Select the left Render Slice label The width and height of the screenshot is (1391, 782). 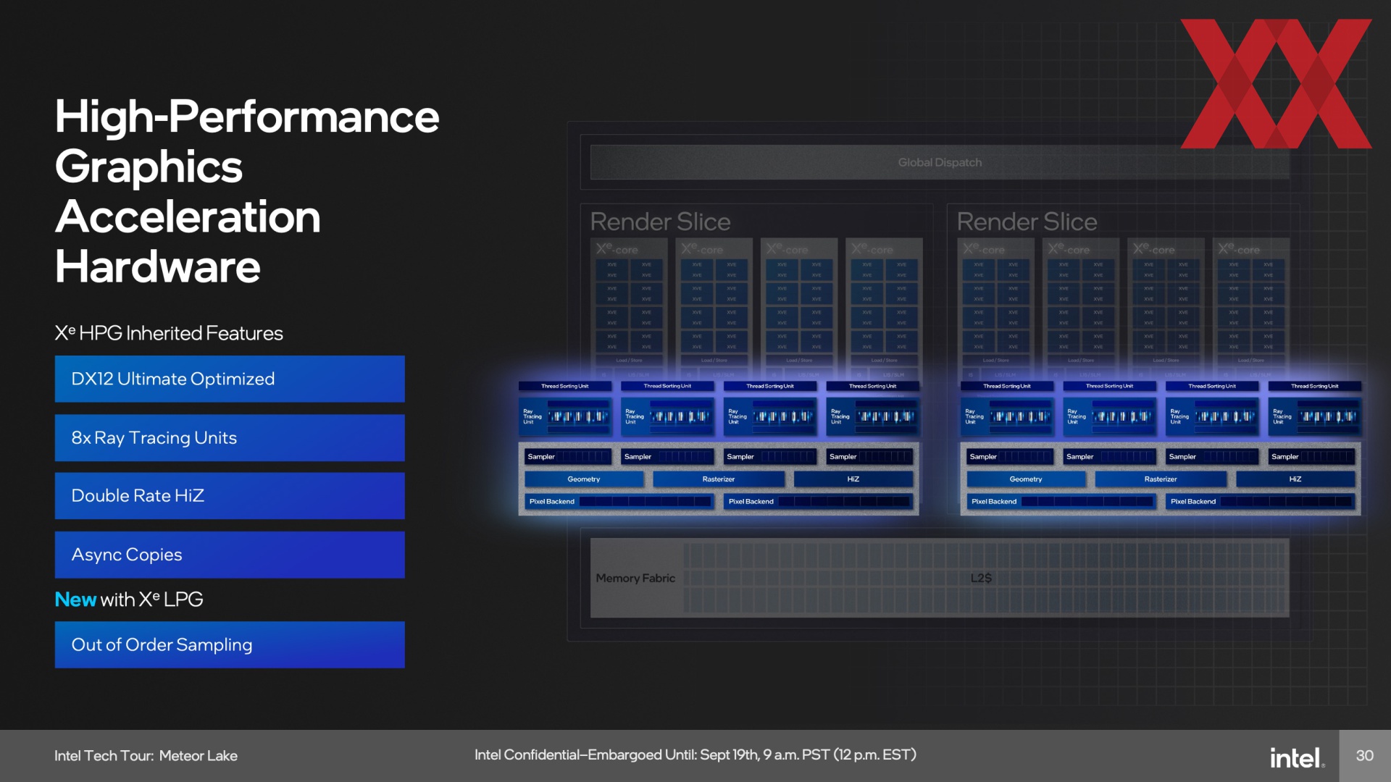click(x=660, y=222)
